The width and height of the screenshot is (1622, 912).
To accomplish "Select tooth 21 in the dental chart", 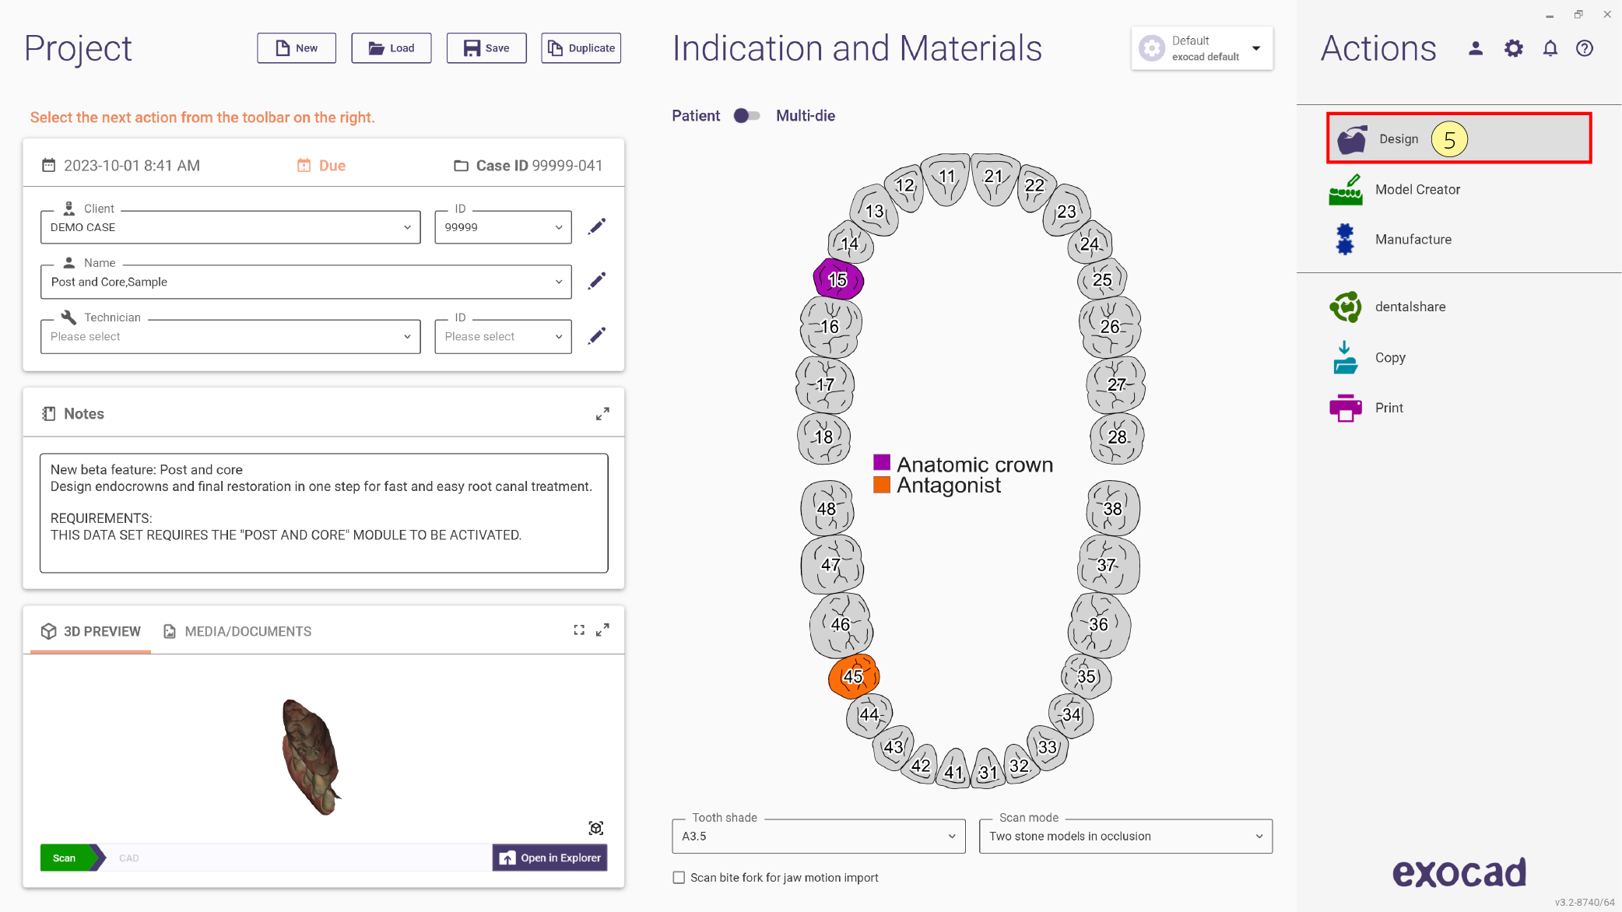I will (x=994, y=177).
